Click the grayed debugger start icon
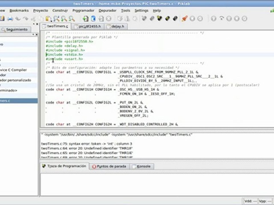The image size is (274, 205). (213, 19)
